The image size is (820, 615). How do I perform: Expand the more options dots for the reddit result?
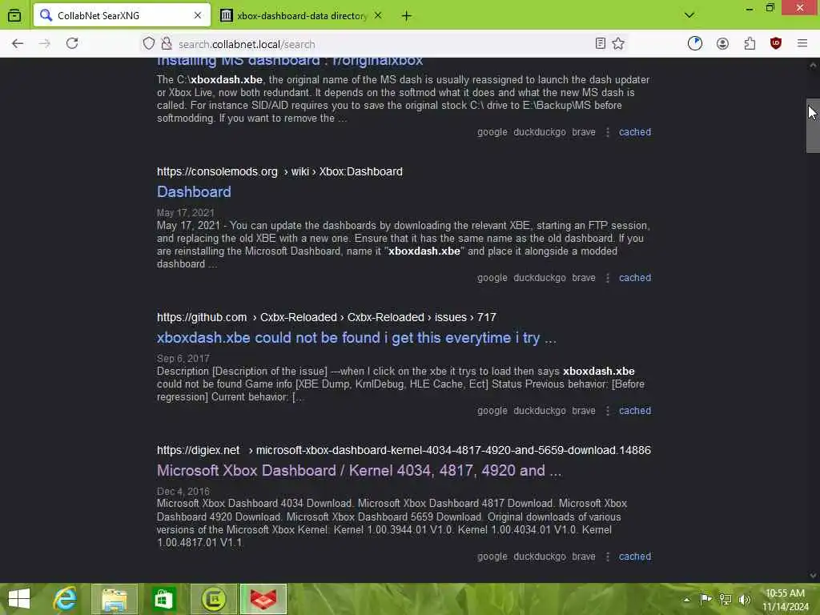point(607,132)
